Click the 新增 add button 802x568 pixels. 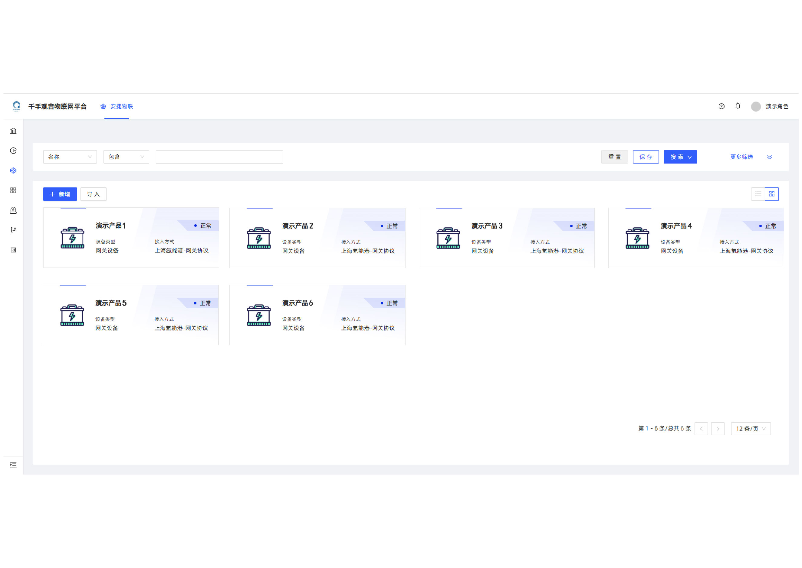tap(60, 194)
